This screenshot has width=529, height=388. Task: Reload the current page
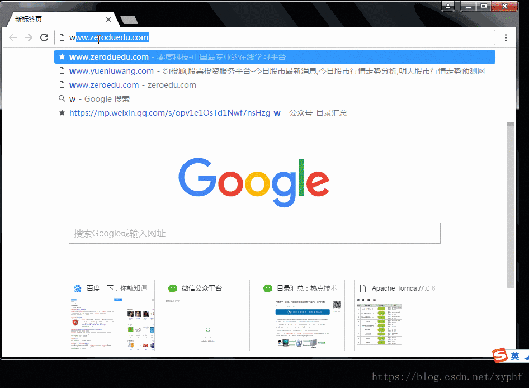(x=44, y=37)
